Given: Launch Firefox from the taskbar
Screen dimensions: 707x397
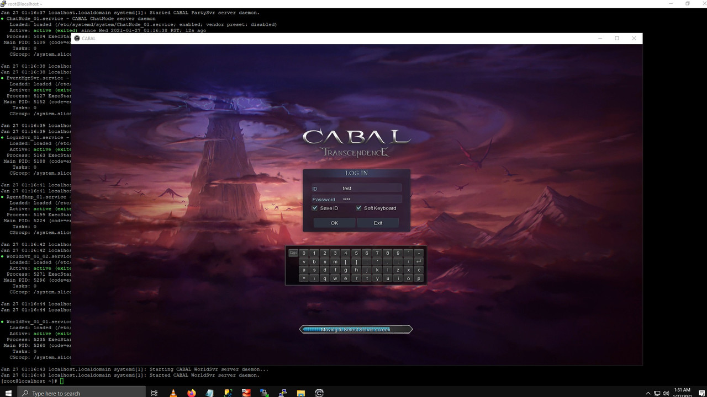Looking at the screenshot, I should [x=192, y=393].
